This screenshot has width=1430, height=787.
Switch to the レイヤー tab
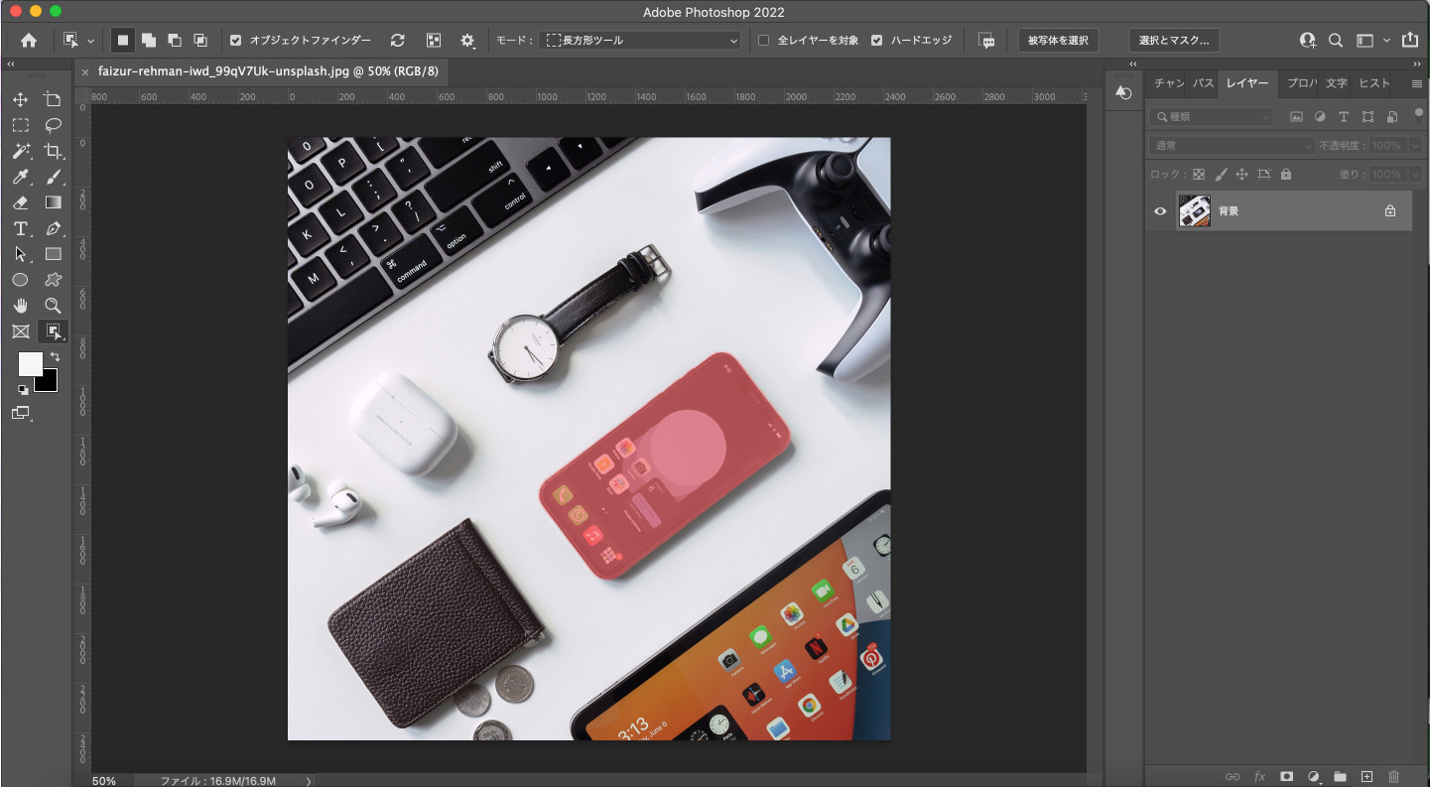point(1246,83)
